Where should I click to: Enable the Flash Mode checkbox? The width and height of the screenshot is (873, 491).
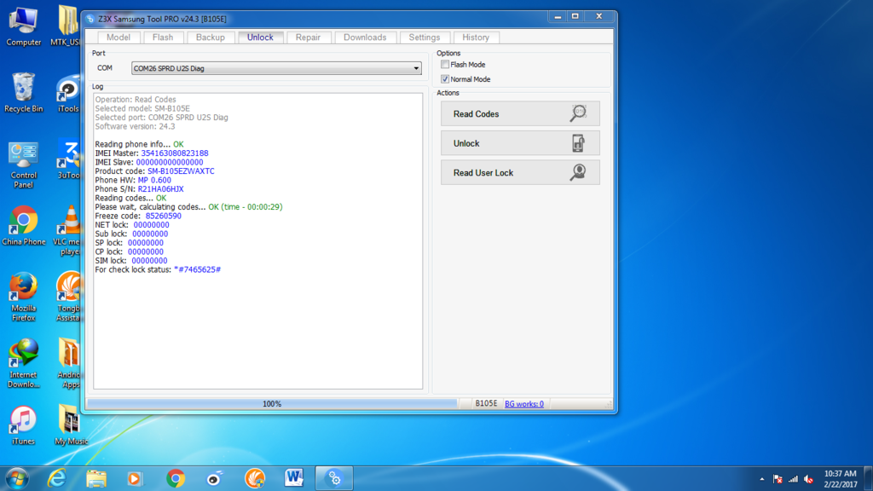pyautogui.click(x=445, y=65)
